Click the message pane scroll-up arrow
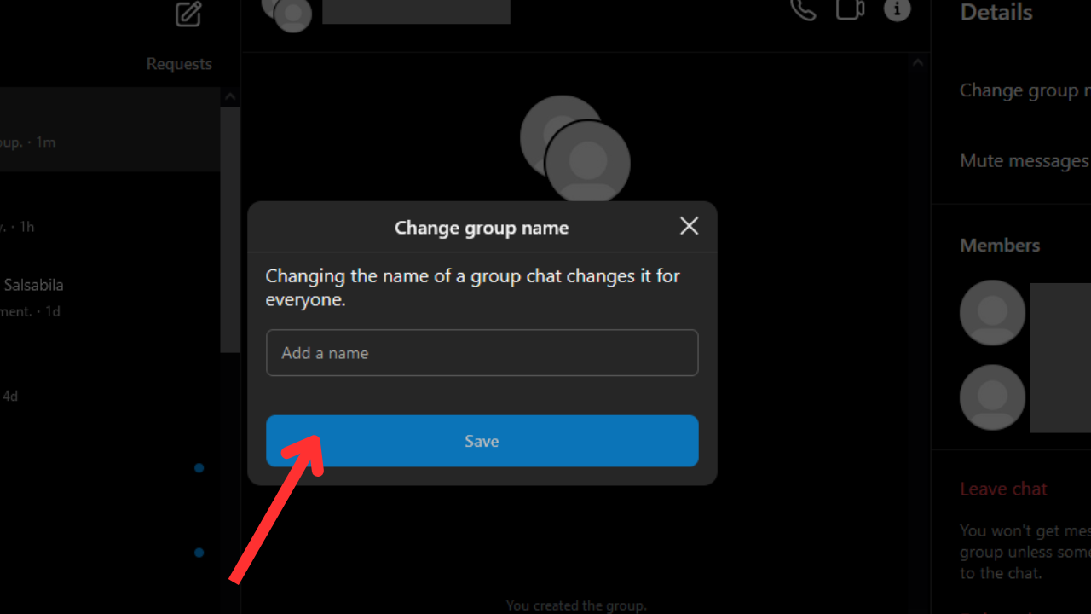The width and height of the screenshot is (1091, 614). click(917, 62)
